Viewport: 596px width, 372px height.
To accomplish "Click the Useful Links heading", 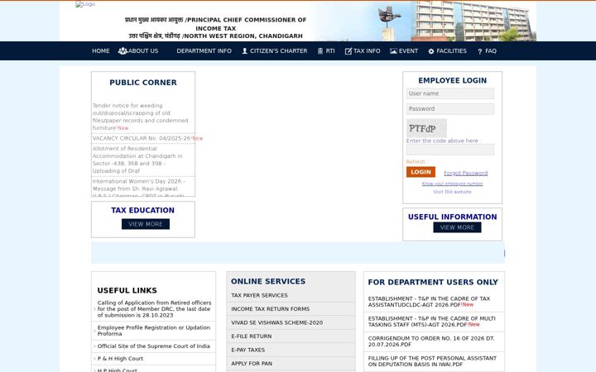I will tap(127, 290).
